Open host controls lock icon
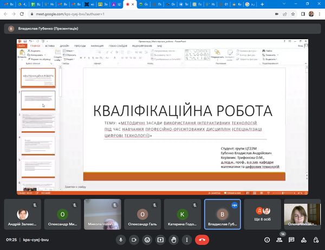Viewport: 325px width, 250px height. point(316,239)
